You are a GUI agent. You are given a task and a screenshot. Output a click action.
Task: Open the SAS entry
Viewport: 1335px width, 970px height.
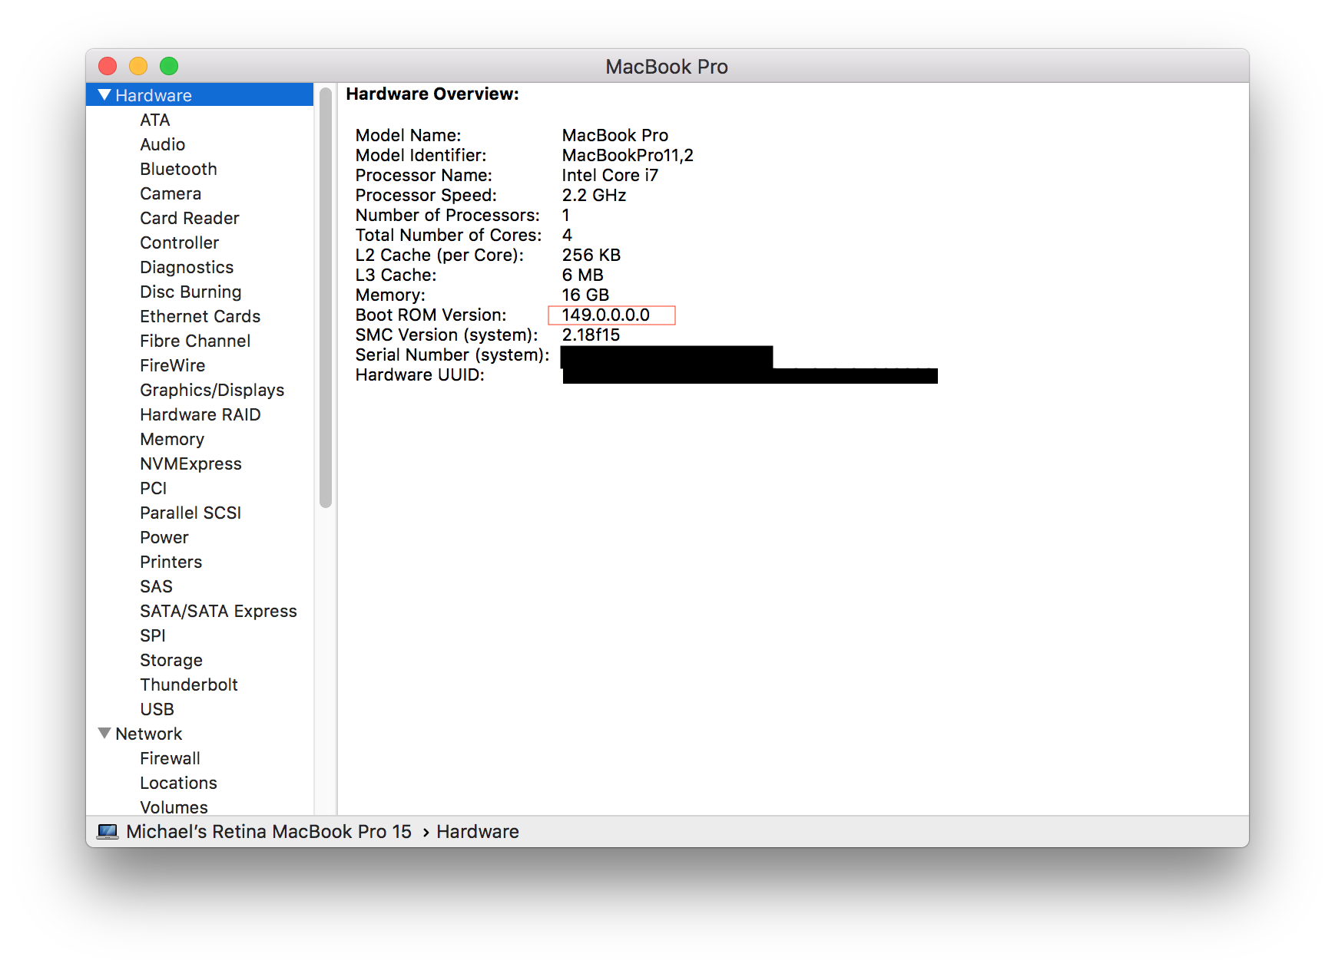(157, 586)
